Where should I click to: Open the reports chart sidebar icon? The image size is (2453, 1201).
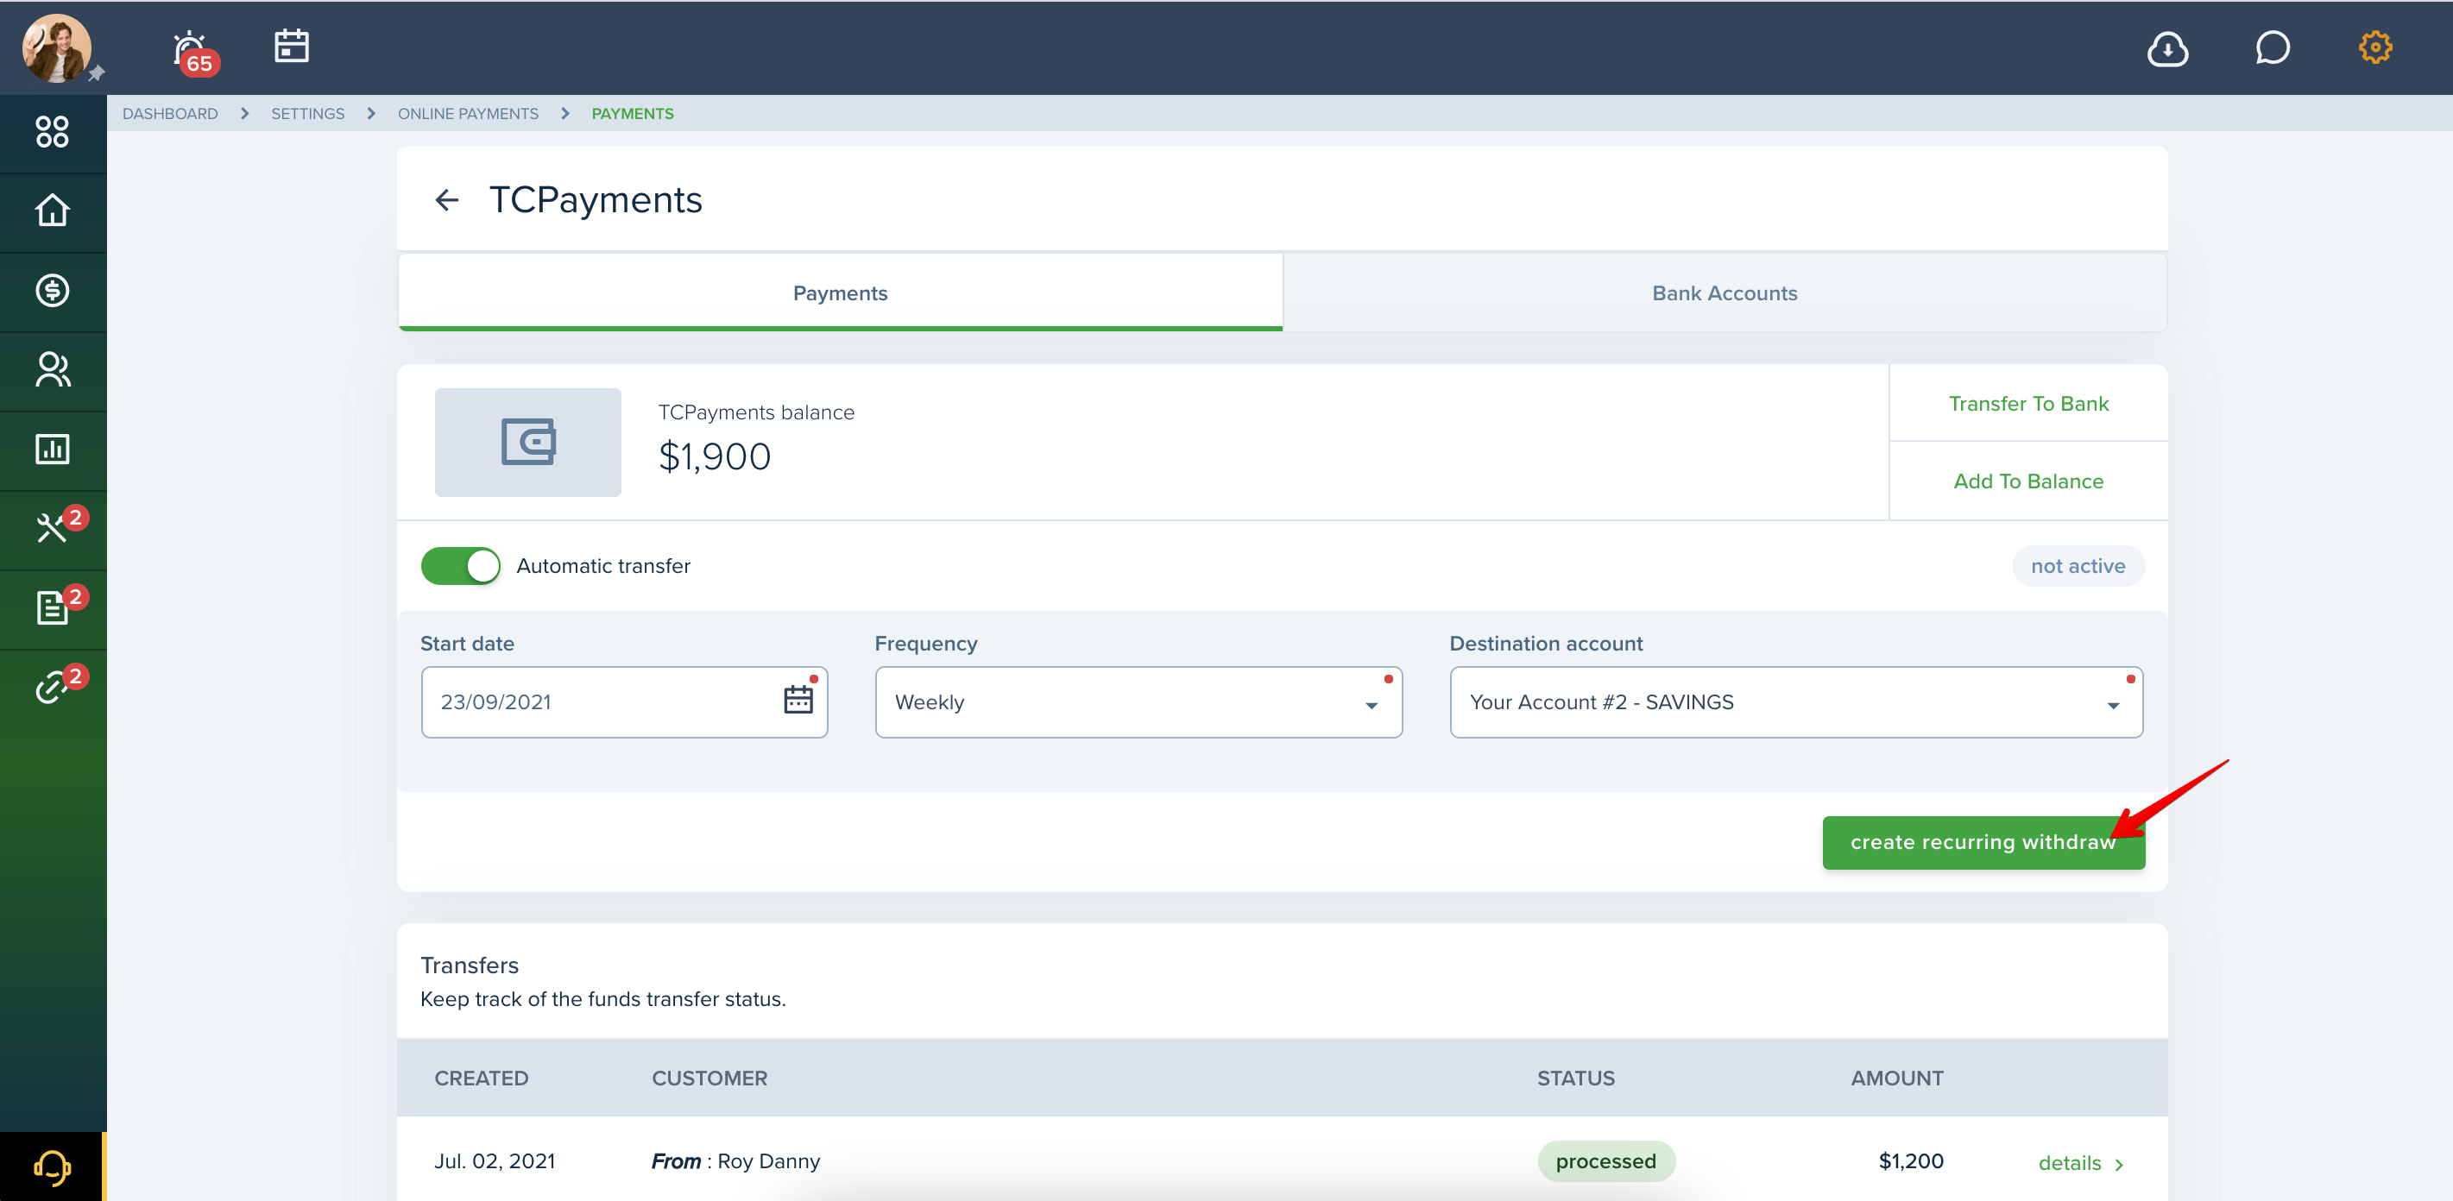(53, 450)
